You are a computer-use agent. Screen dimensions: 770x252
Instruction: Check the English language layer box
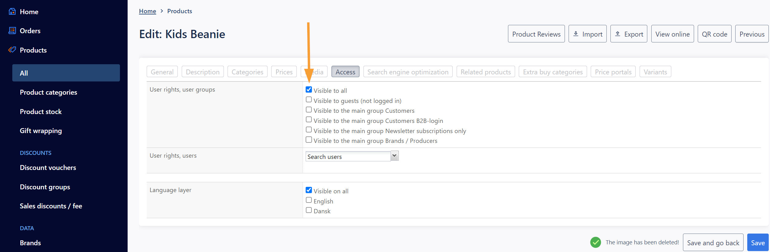(309, 200)
